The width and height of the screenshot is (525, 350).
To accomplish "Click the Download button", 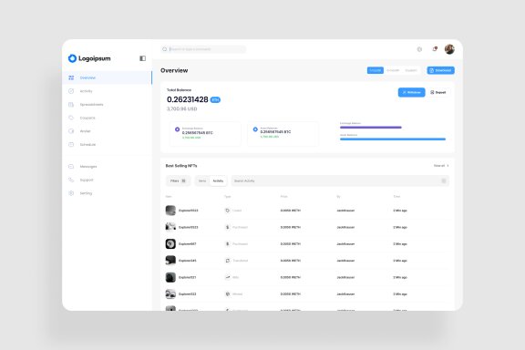I will click(x=440, y=70).
